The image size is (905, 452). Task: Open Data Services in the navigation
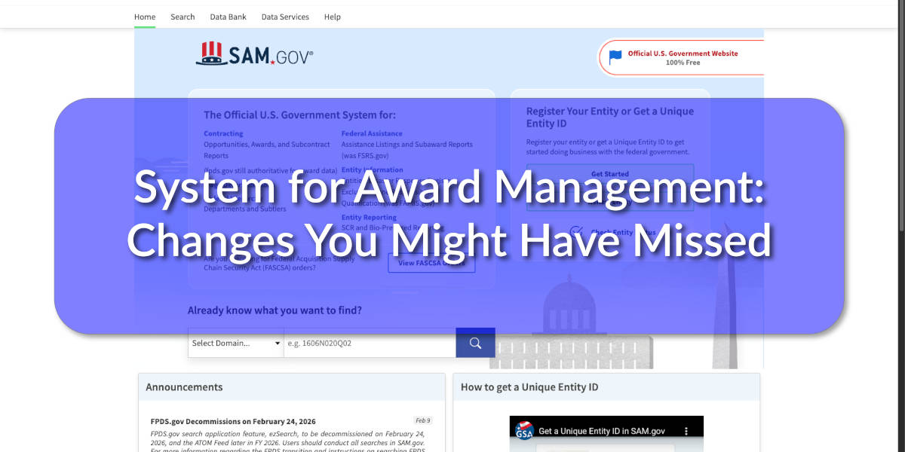[x=285, y=17]
